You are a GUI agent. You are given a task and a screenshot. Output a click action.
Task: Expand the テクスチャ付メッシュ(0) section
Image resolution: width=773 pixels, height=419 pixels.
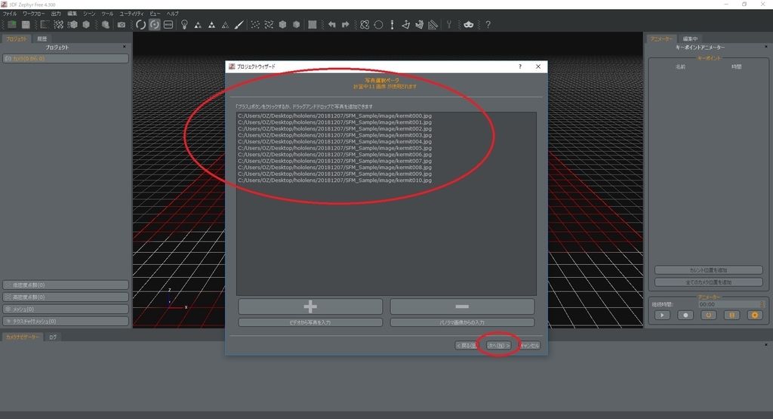tap(66, 321)
